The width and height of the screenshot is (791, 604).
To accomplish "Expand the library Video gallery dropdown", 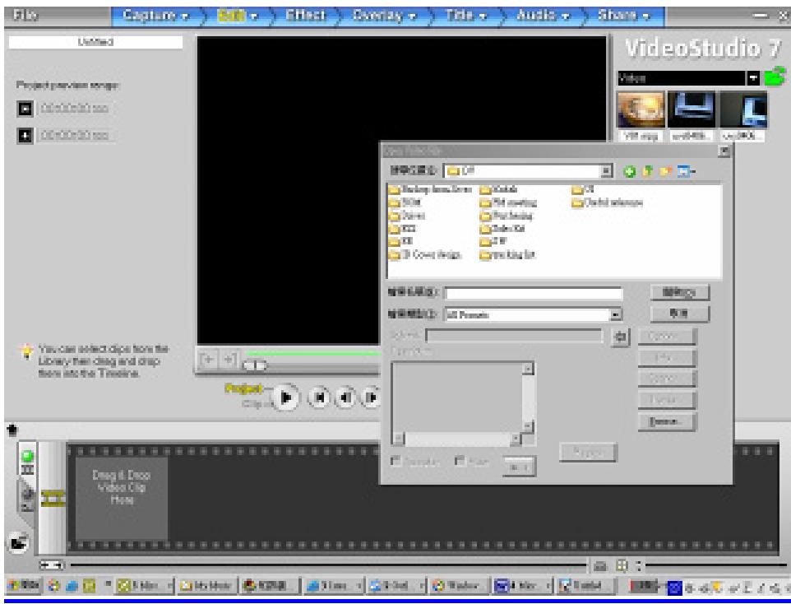I will pyautogui.click(x=753, y=78).
